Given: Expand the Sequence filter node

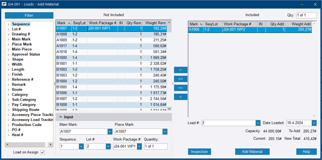Looking at the screenshot, I should (8, 24).
